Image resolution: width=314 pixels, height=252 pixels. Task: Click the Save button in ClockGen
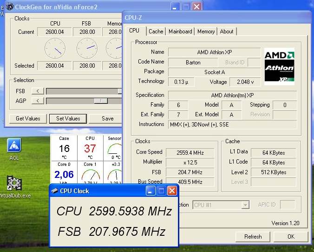click(x=105, y=119)
